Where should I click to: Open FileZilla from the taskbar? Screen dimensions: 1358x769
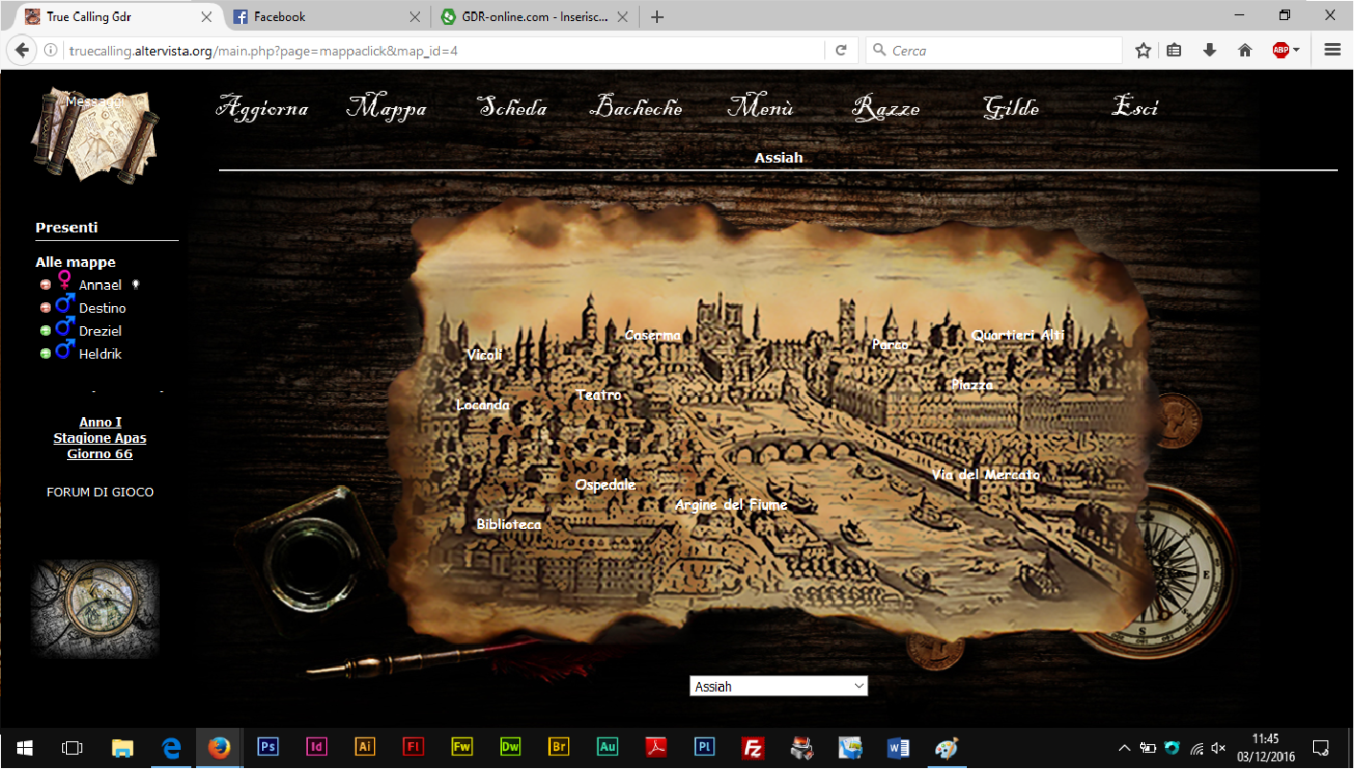tap(753, 747)
